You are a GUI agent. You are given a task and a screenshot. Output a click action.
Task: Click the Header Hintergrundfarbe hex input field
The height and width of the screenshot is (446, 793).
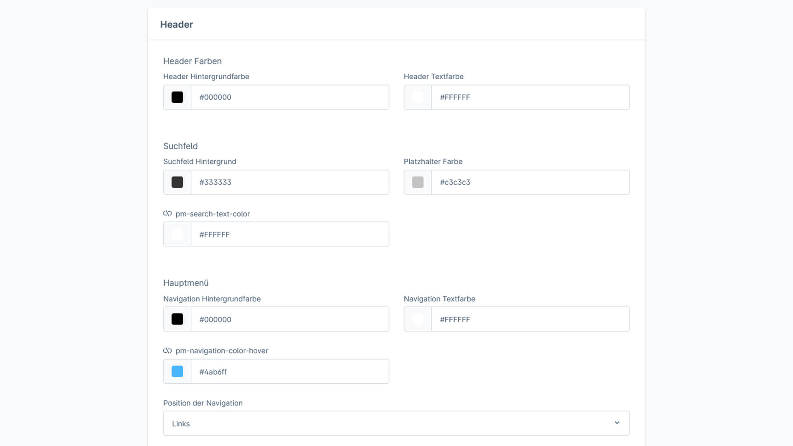tap(289, 97)
